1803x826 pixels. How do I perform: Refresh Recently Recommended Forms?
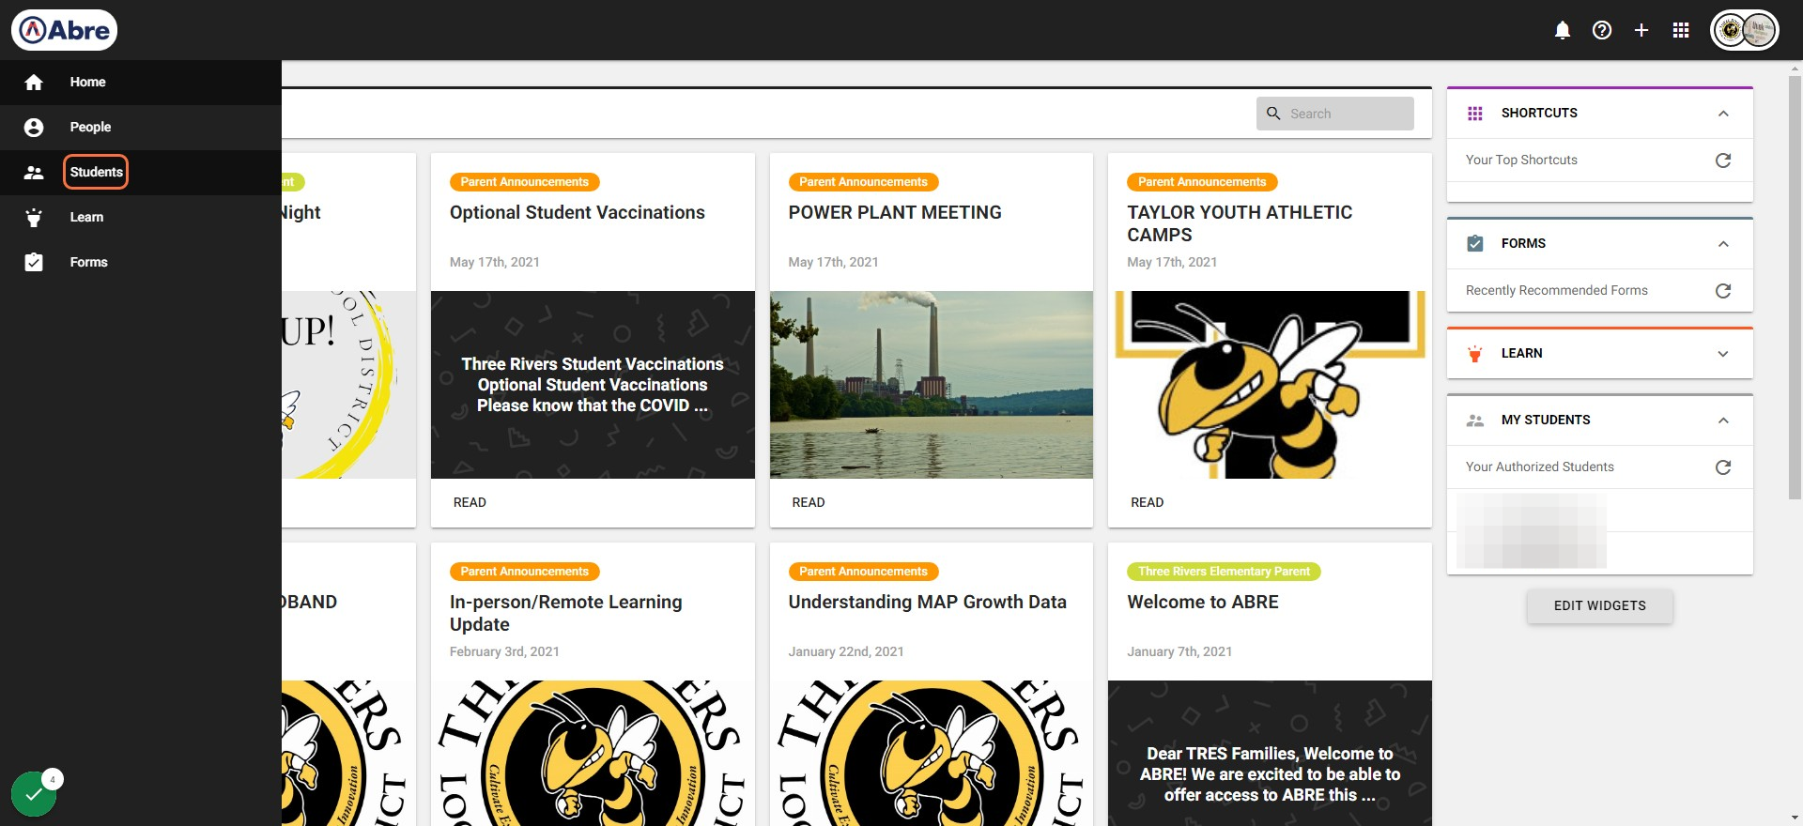1723,291
